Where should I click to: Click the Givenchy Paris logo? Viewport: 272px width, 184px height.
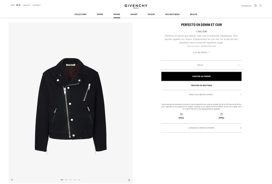point(136,6)
